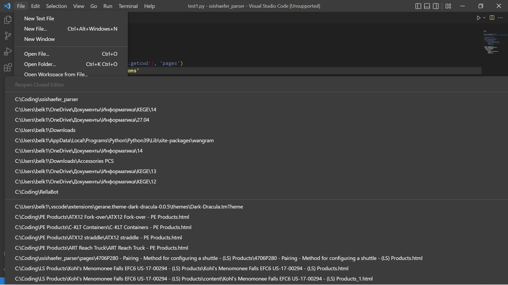Viewport: 508px width, 285px height.
Task: Open the Go menu
Action: (94, 6)
